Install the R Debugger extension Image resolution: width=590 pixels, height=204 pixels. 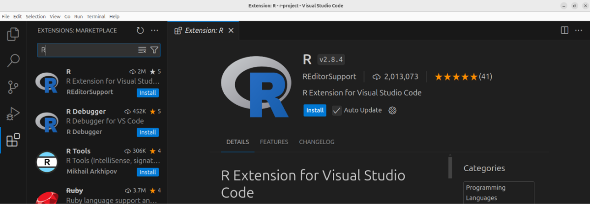point(147,132)
